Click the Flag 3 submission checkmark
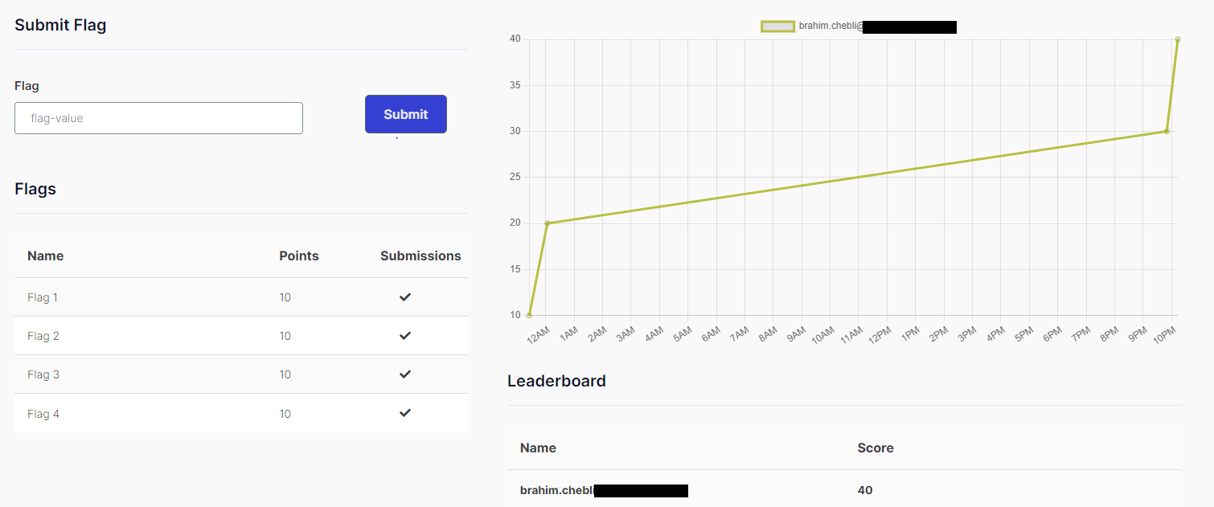The width and height of the screenshot is (1214, 507). 405,374
